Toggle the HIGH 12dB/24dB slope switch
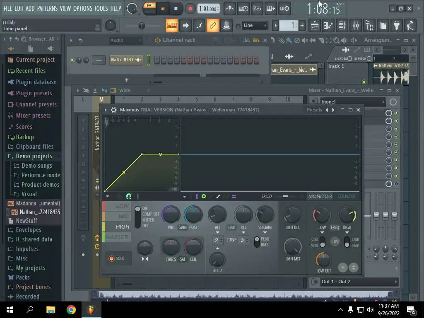 [347, 242]
